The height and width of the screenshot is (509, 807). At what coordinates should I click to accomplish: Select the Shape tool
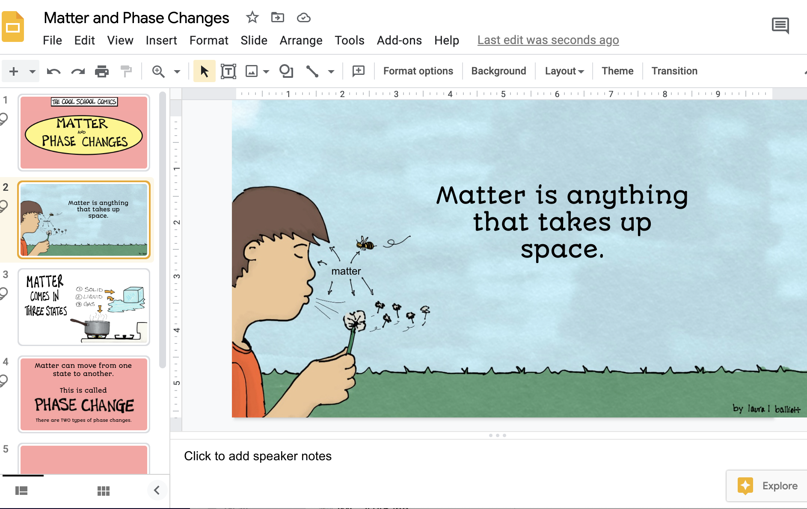coord(286,71)
